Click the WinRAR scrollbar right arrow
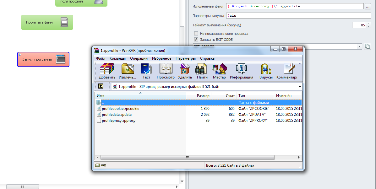 click(299, 157)
